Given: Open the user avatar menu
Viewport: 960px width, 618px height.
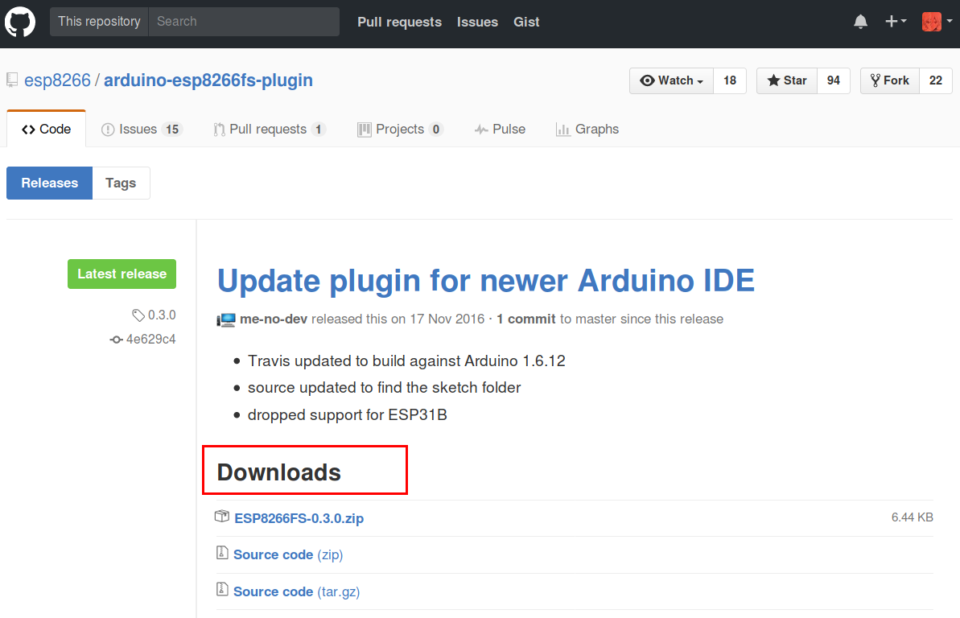Looking at the screenshot, I should pyautogui.click(x=935, y=22).
